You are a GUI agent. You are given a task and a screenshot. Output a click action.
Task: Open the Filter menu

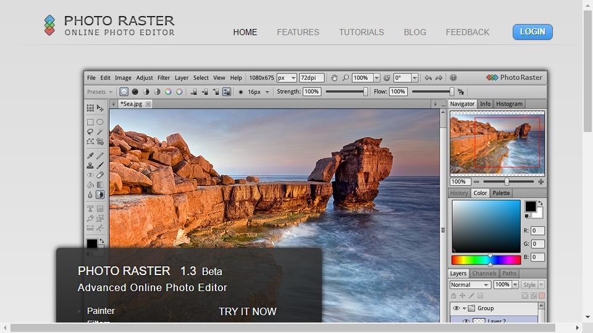point(163,78)
